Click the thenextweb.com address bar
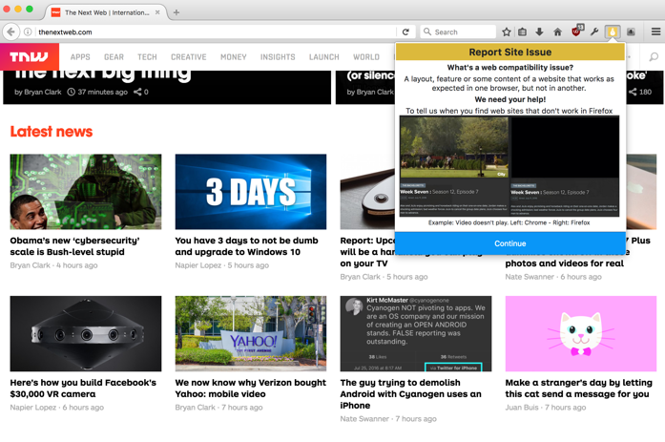Image resolution: width=665 pixels, height=442 pixels. tap(217, 32)
